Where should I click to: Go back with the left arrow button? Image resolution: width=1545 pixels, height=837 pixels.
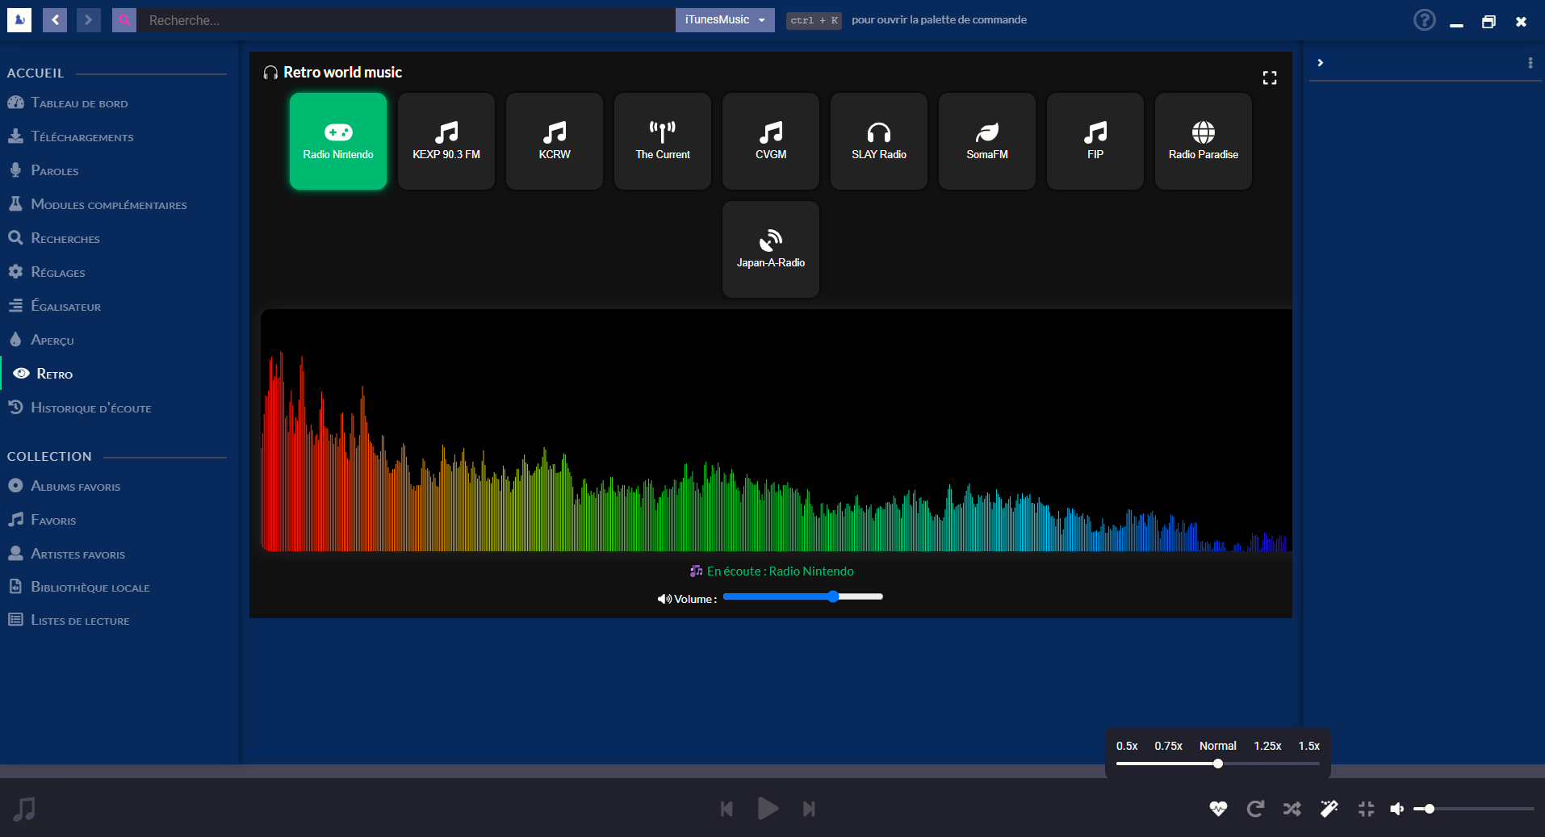pos(55,20)
